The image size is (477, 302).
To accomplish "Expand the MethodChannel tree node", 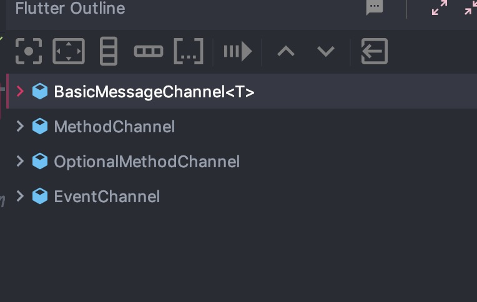I will coord(20,126).
